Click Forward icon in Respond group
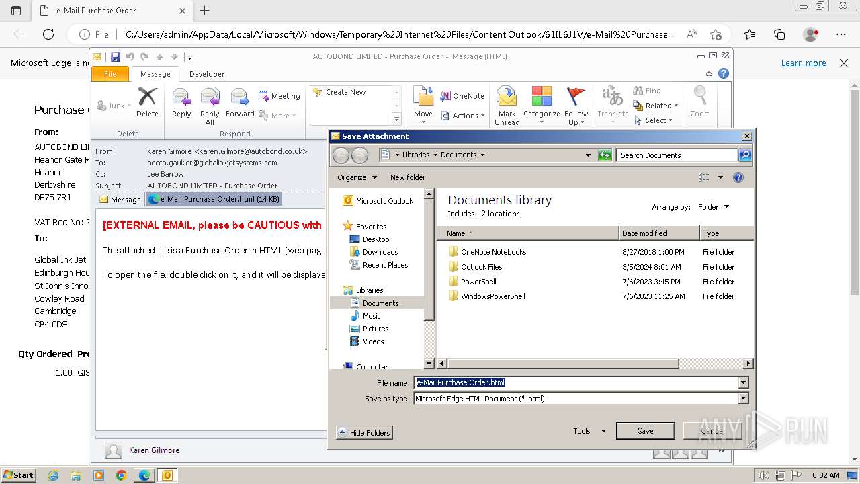The width and height of the screenshot is (860, 484). [240, 97]
